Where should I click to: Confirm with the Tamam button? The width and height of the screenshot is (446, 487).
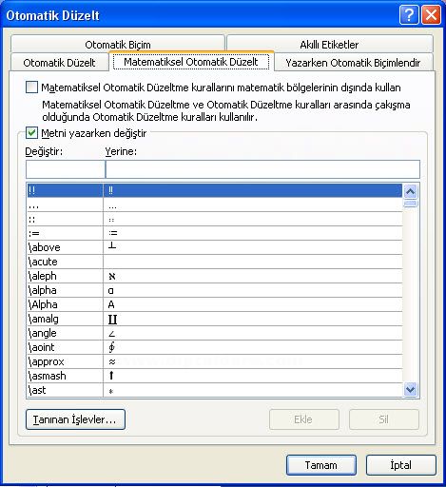[x=321, y=465]
